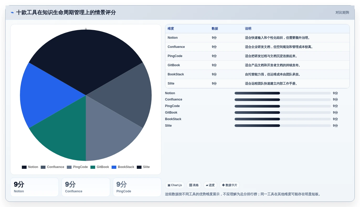Click the BookStack legend label
The image size is (360, 207).
tap(126, 167)
